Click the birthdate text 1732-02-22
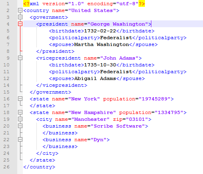This screenshot has width=203, height=174. click(100, 31)
